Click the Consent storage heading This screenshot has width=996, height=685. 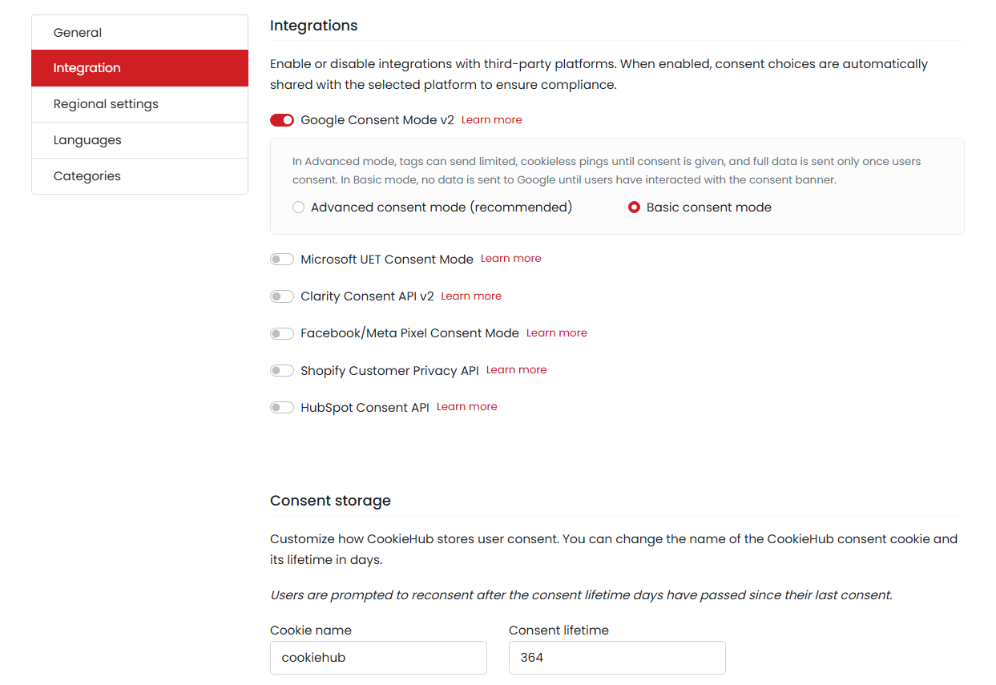[330, 501]
